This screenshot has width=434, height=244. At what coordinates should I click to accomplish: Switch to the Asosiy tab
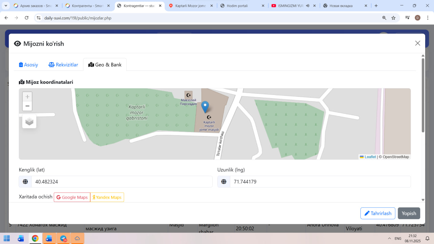tap(28, 65)
